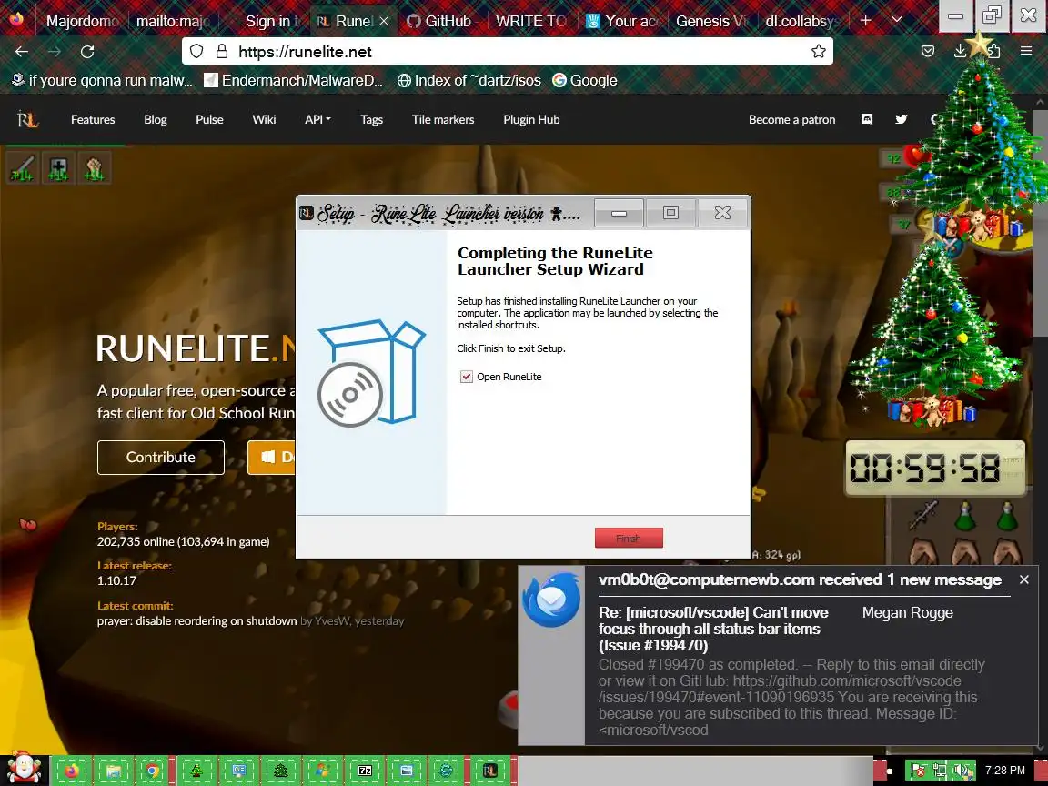Screen dimensions: 1048x786
Task: Switch to the GitHub tab
Action: (440, 21)
